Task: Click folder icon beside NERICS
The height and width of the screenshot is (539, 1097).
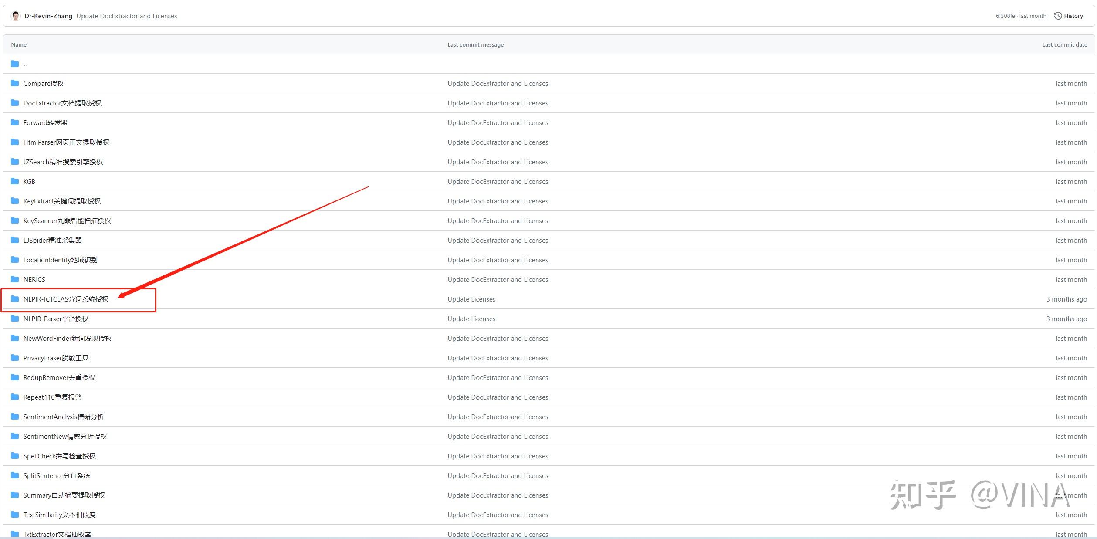Action: [x=15, y=279]
